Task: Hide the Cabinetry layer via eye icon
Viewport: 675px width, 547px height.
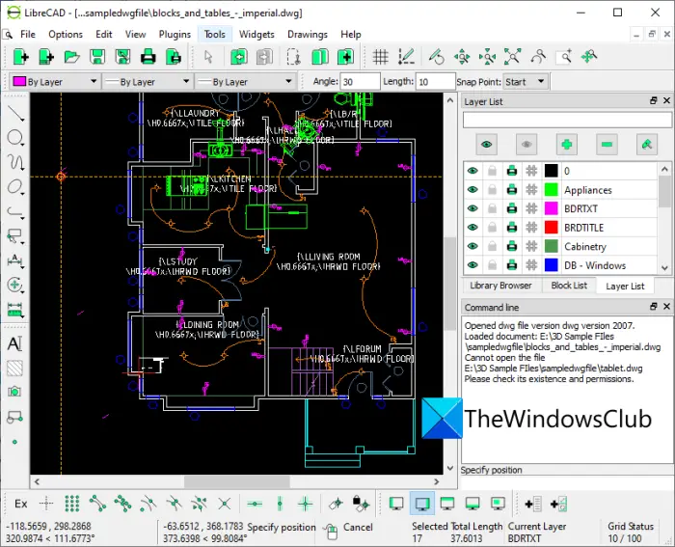Action: (472, 246)
